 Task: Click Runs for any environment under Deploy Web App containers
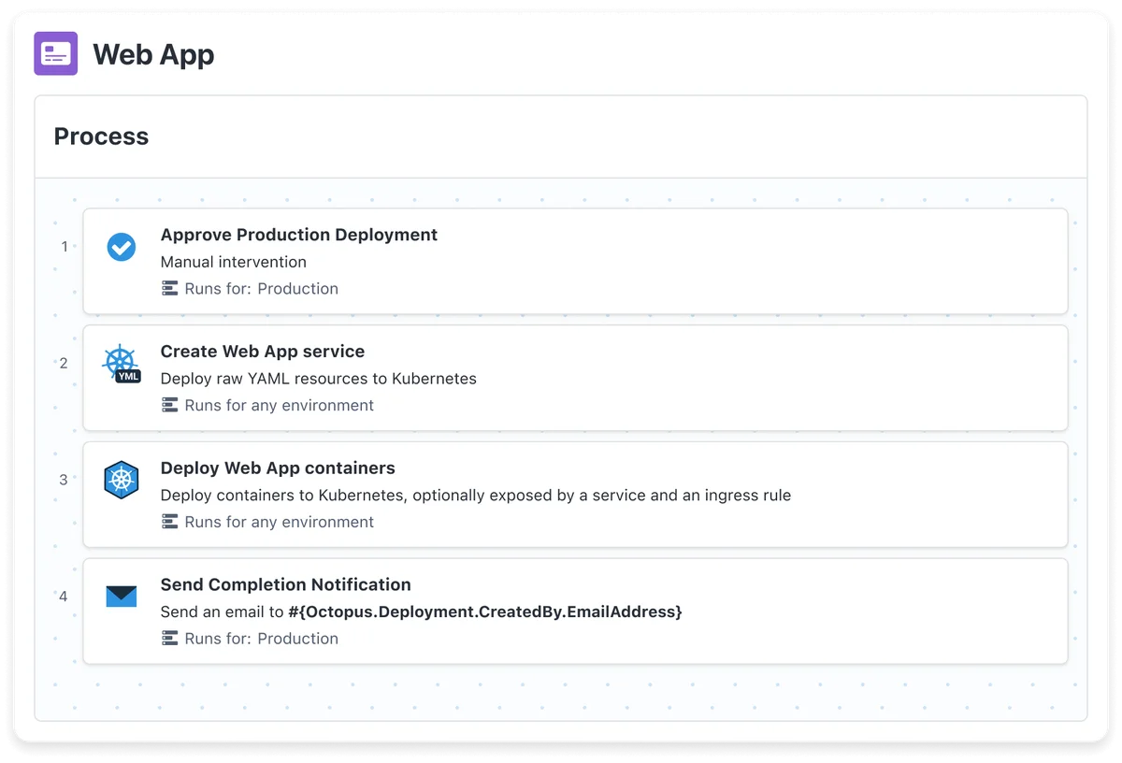point(280,522)
